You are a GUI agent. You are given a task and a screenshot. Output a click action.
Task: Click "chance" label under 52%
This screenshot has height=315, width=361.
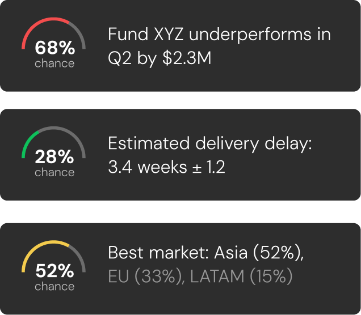(x=54, y=286)
